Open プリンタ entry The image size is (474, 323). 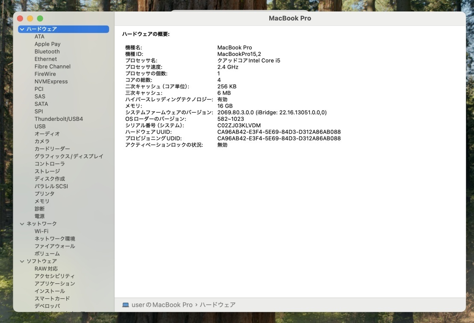[x=44, y=194]
